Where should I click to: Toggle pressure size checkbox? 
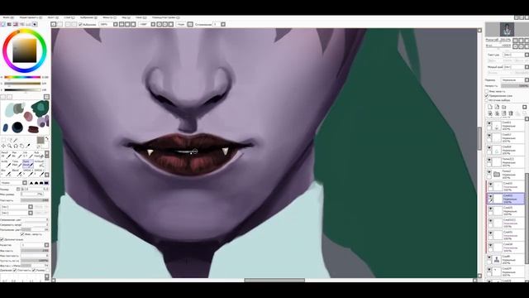tap(33, 271)
